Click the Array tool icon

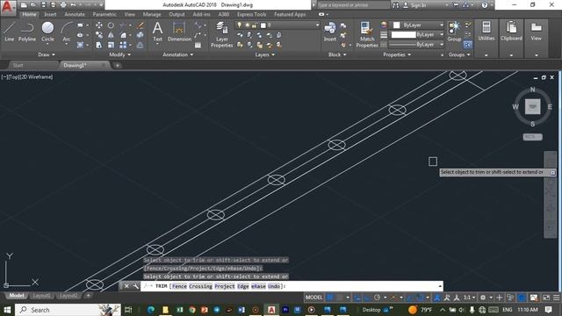pyautogui.click(x=123, y=45)
